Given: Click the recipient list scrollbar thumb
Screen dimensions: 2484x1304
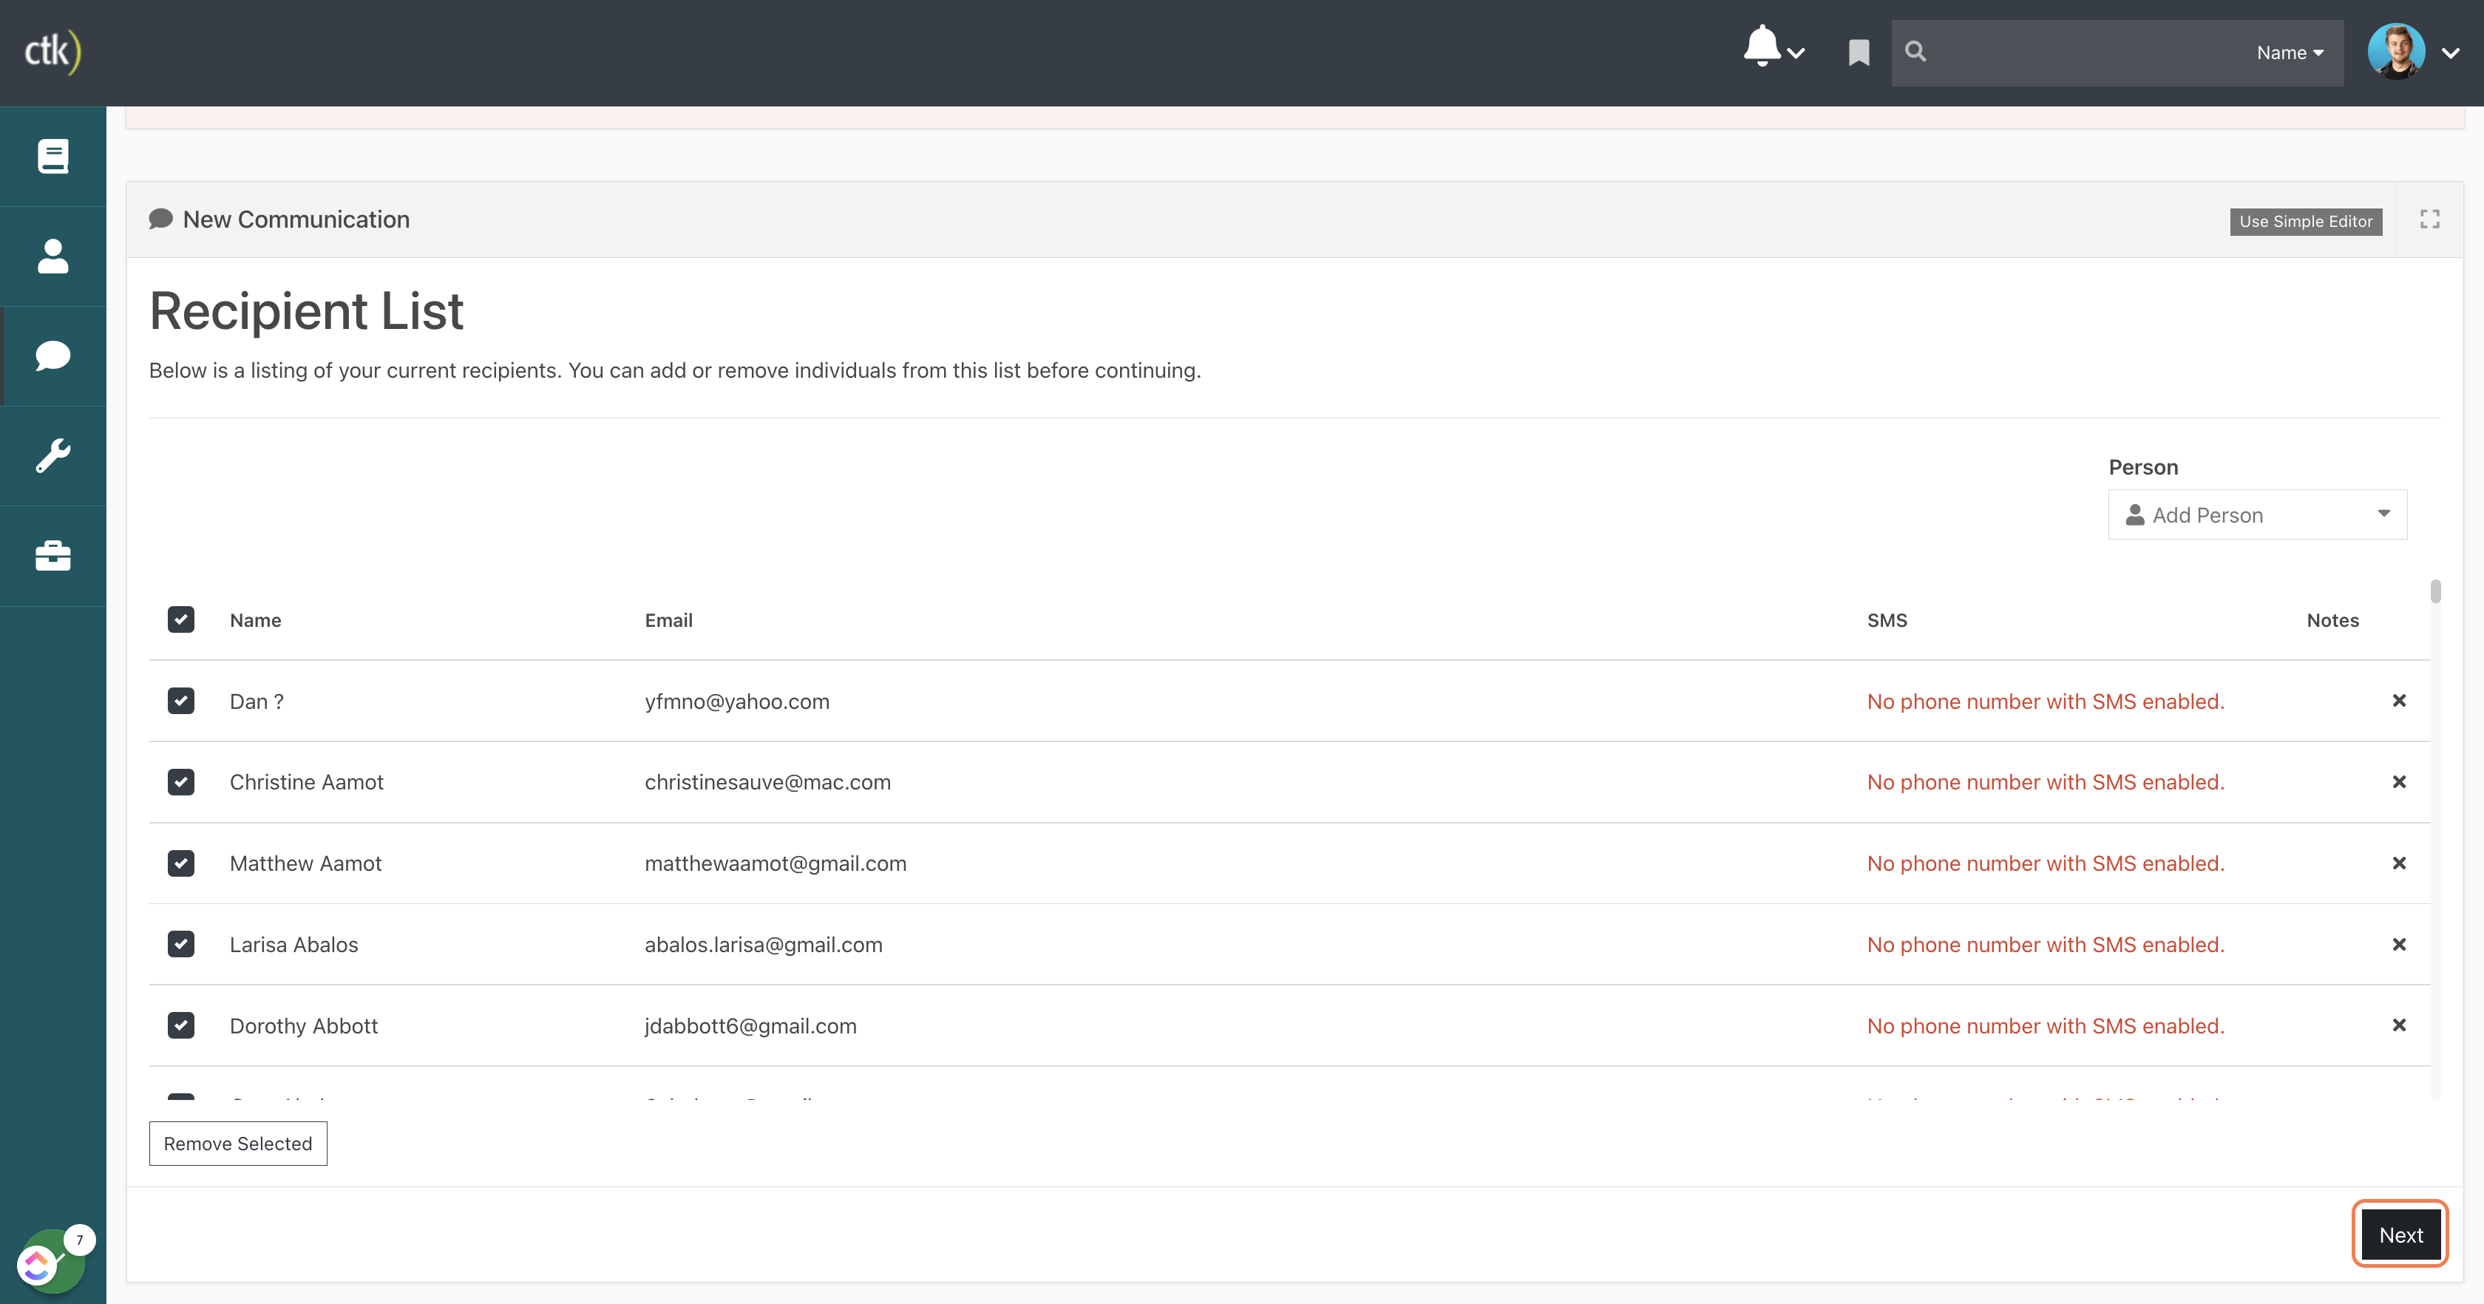Looking at the screenshot, I should pos(2434,590).
